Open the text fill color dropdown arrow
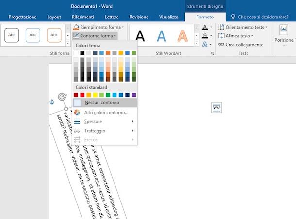The width and height of the screenshot is (296, 219). pos(211,27)
